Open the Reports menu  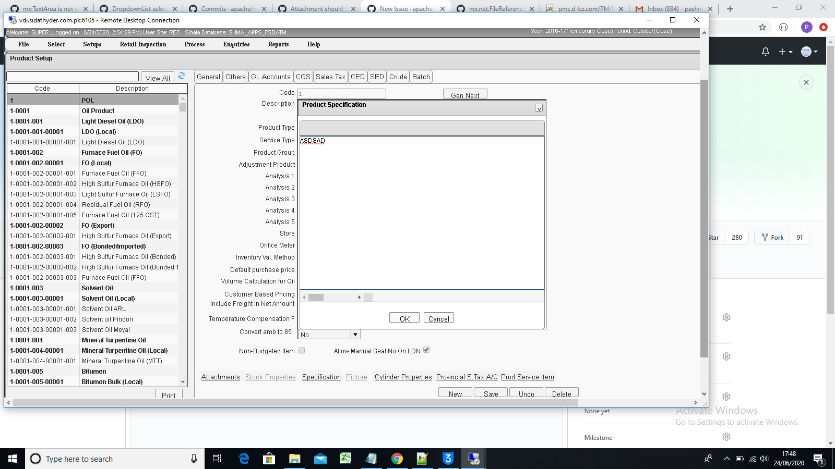coord(278,44)
